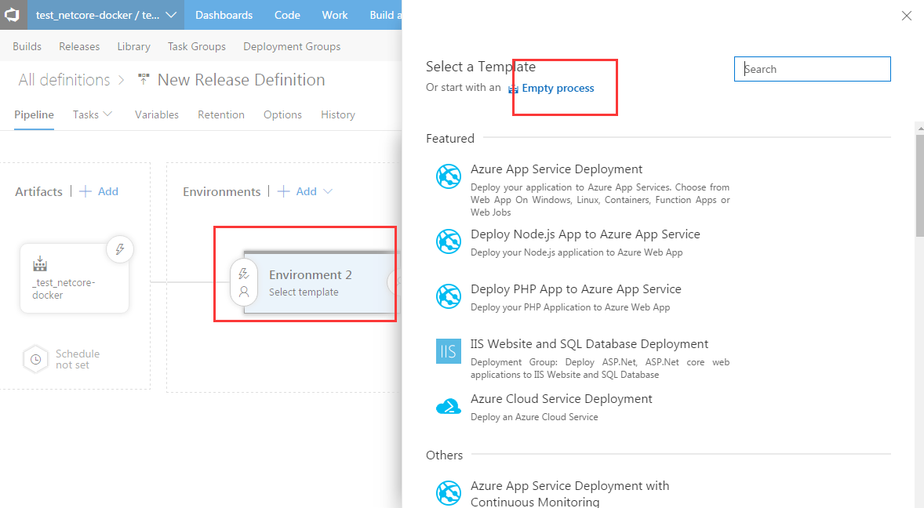The height and width of the screenshot is (508, 924).
Task: Go to the Releases page
Action: click(79, 46)
